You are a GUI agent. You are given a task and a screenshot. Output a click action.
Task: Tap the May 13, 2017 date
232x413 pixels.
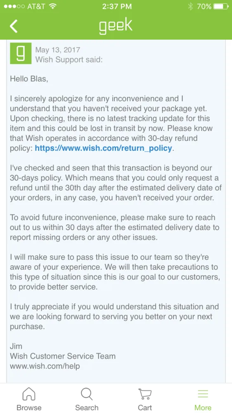58,50
